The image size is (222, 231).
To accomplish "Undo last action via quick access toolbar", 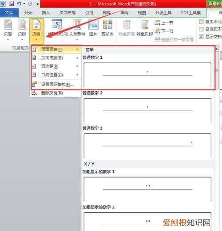I will click(x=19, y=4).
